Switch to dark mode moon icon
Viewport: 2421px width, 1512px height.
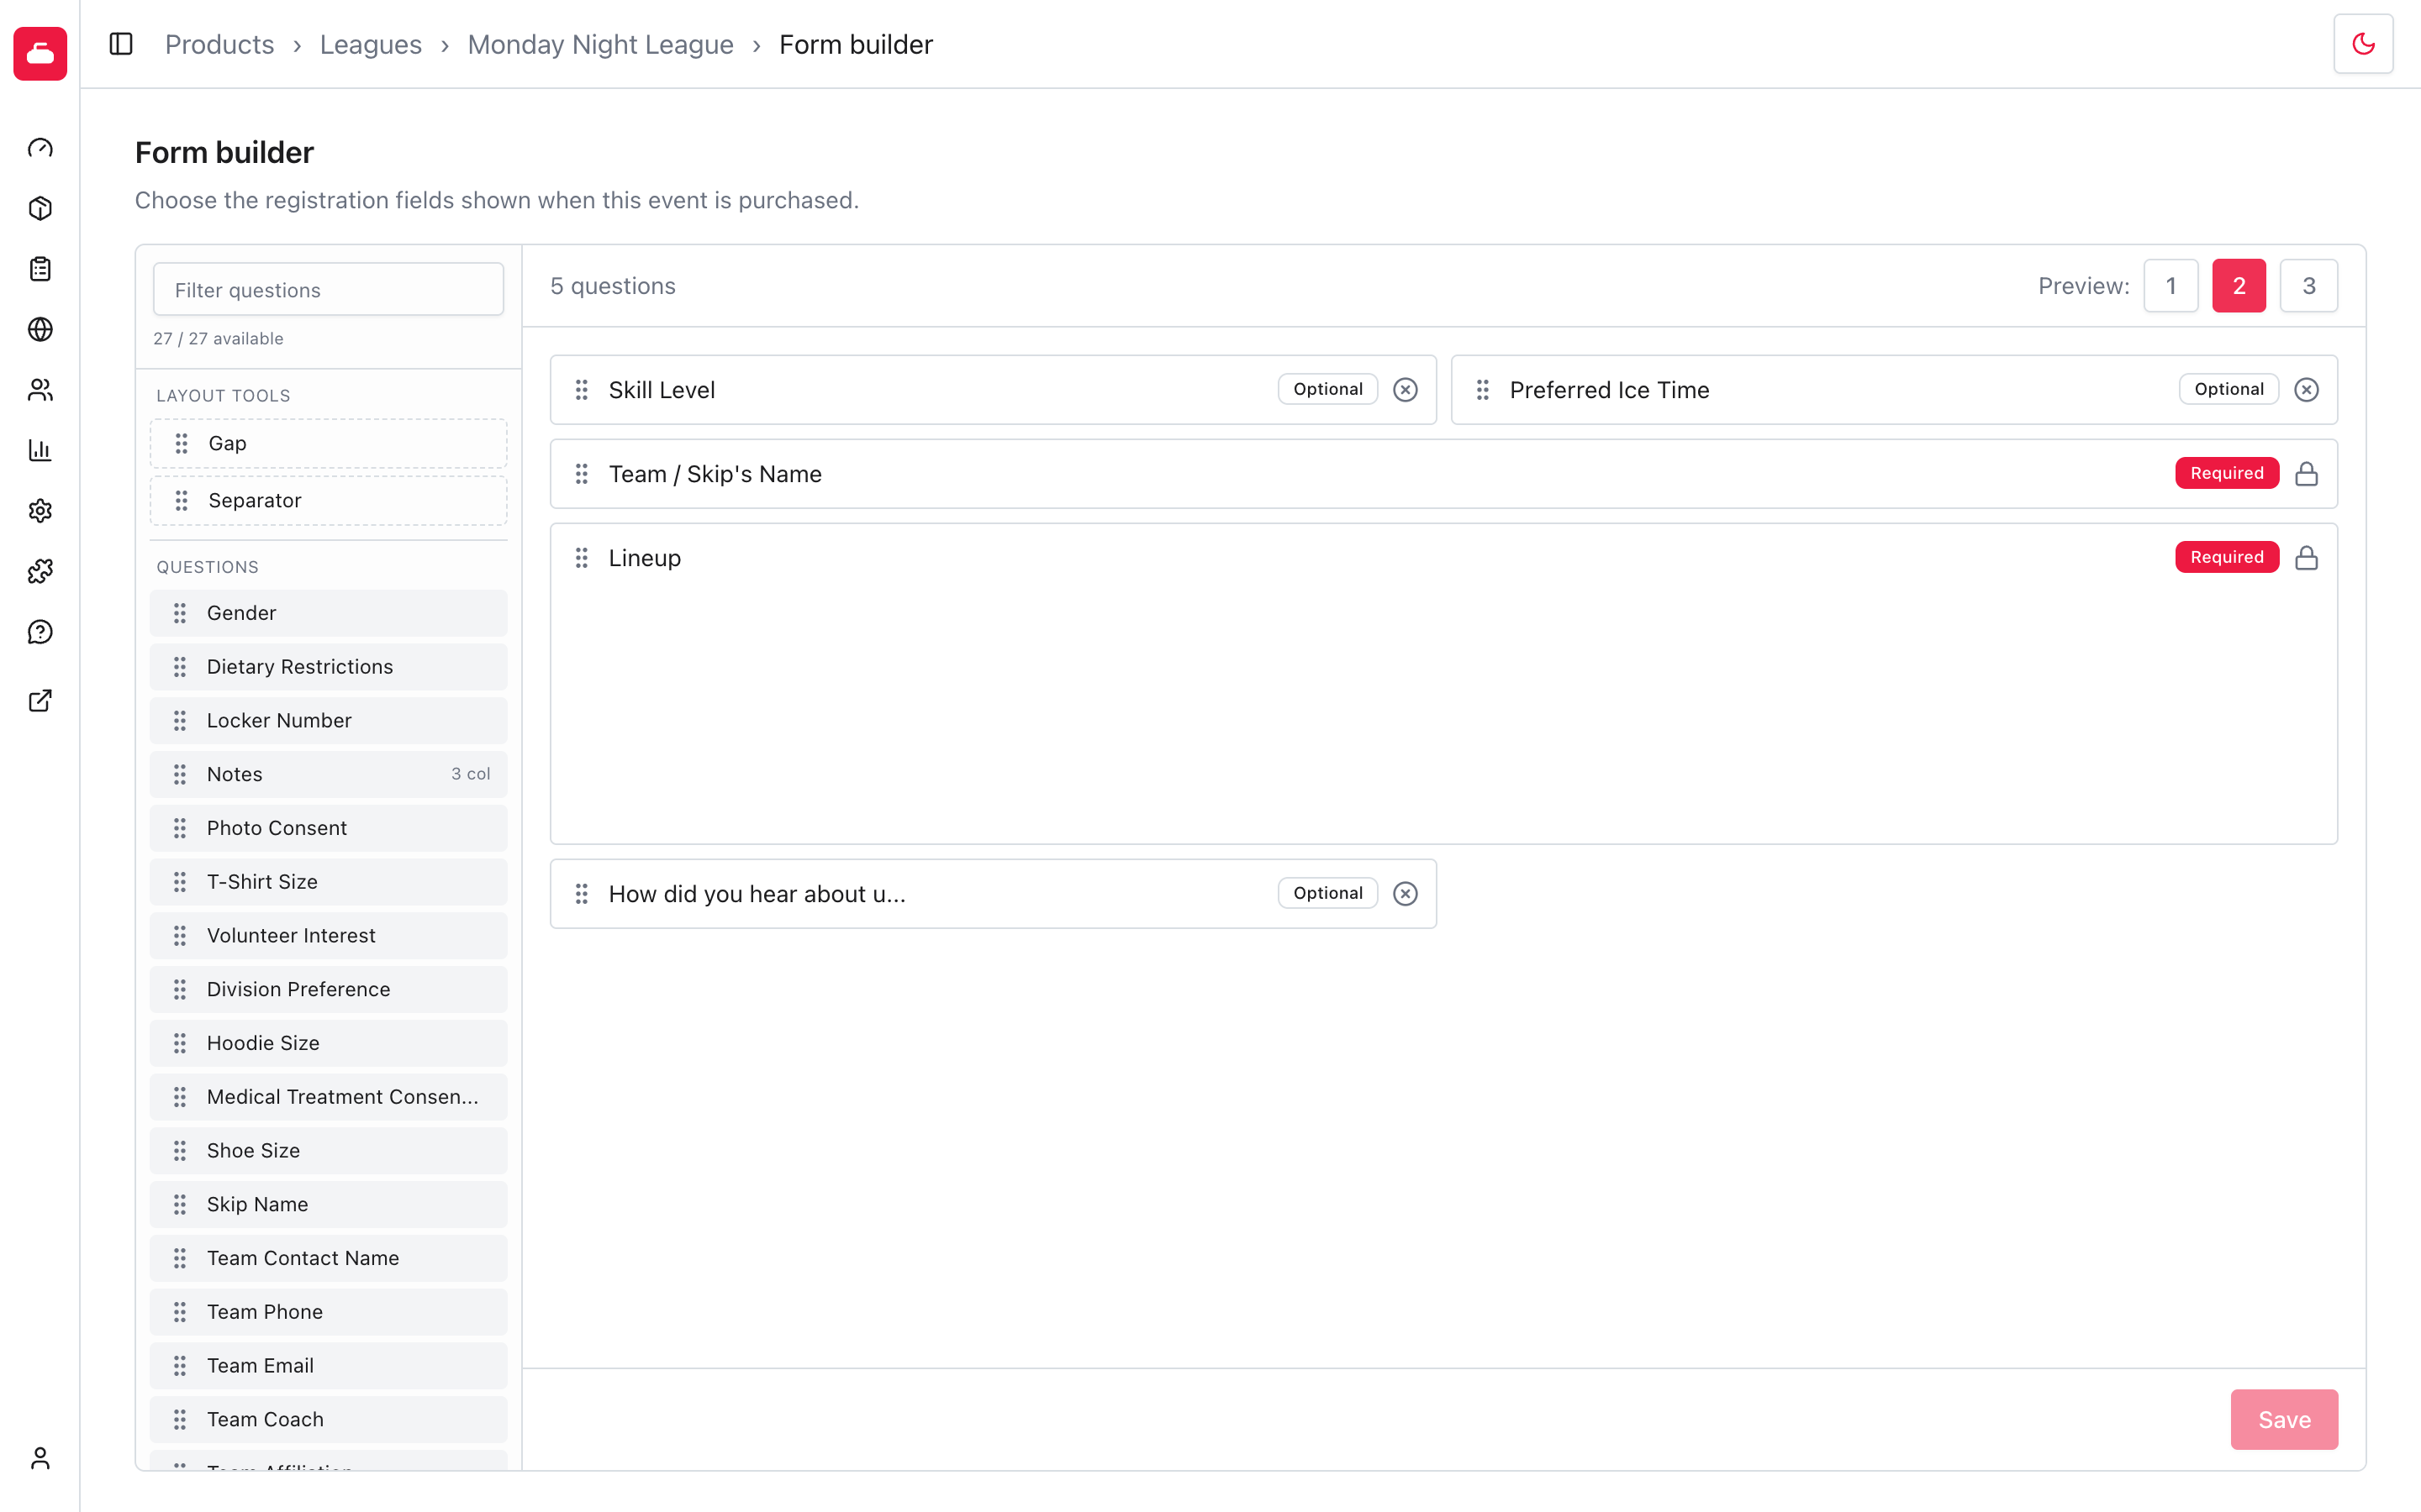[2363, 44]
